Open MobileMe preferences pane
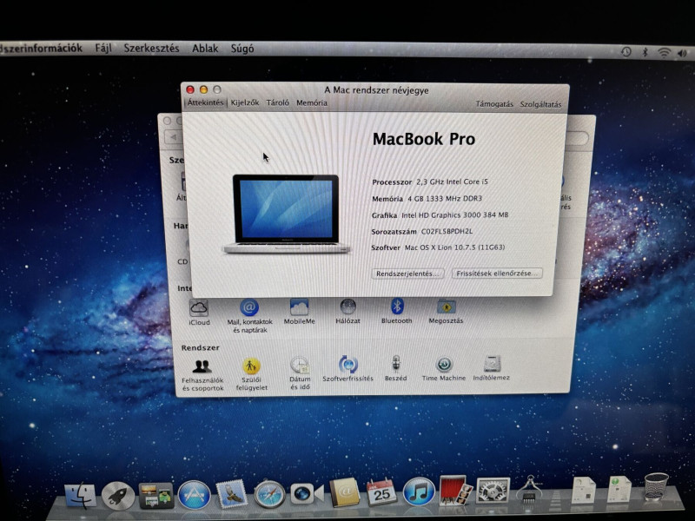The image size is (695, 521). click(299, 312)
